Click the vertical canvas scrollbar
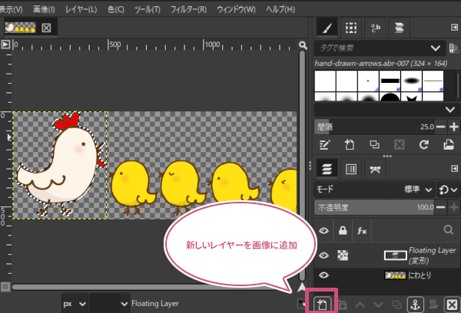Image resolution: width=461 pixels, height=313 pixels. [302, 165]
